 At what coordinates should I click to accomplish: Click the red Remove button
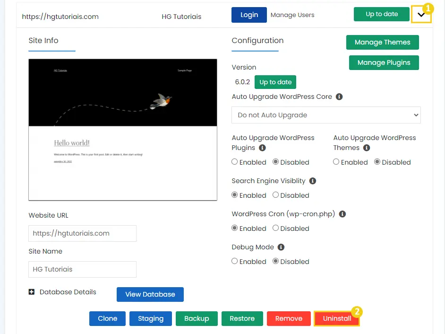point(289,318)
